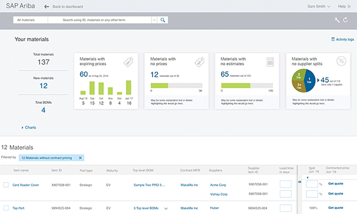357x214 pixels.
Task: Check the Top Port row checkbox
Action: pos(6,208)
